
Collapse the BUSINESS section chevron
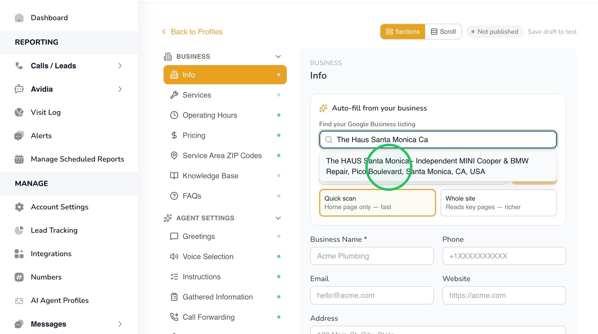pyautogui.click(x=278, y=57)
